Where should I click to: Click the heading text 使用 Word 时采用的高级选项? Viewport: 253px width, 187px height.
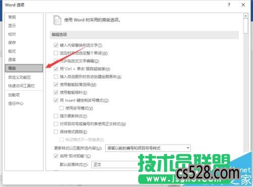click(x=93, y=20)
